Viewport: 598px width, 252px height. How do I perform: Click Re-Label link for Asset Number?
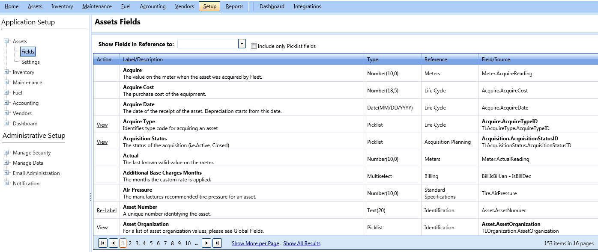(107, 210)
